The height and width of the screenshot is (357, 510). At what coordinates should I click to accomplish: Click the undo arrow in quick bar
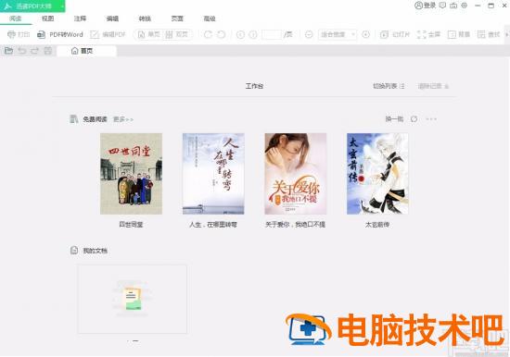click(x=22, y=51)
